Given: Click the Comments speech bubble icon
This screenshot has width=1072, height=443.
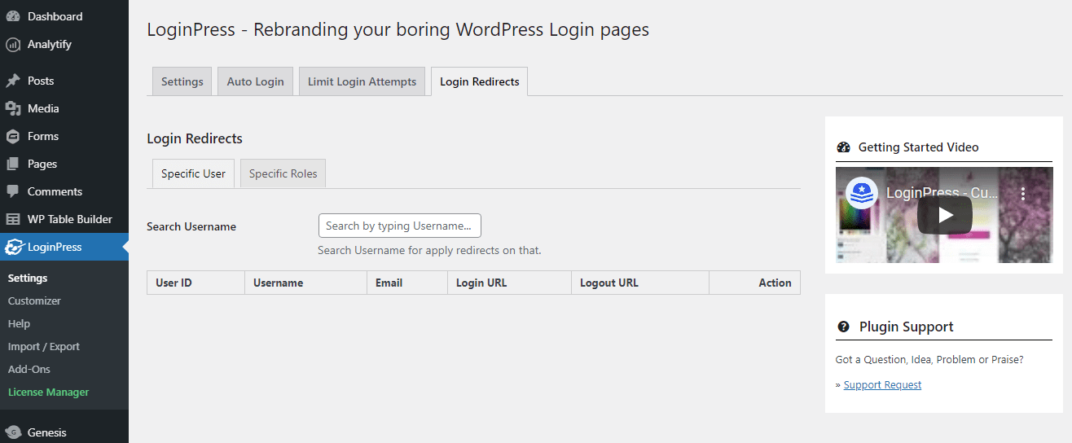Looking at the screenshot, I should [13, 191].
